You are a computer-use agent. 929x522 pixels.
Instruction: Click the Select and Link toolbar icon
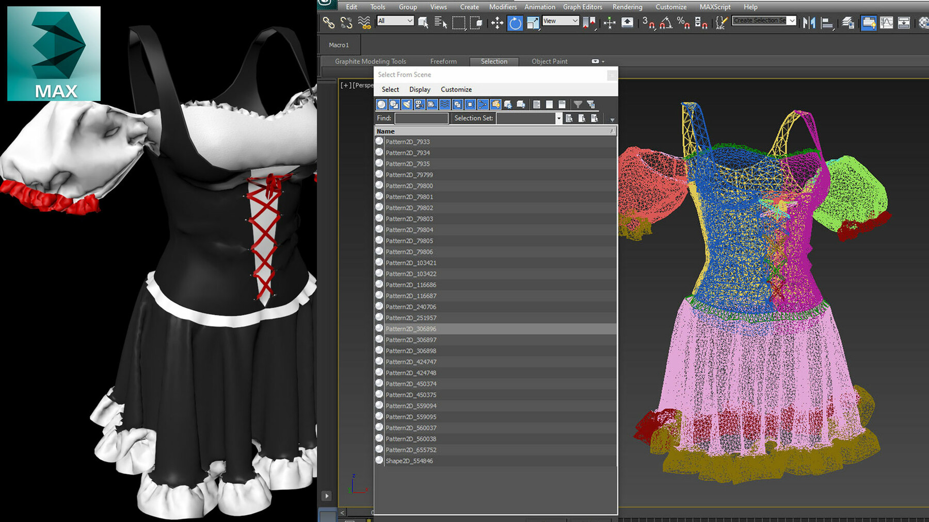[328, 22]
